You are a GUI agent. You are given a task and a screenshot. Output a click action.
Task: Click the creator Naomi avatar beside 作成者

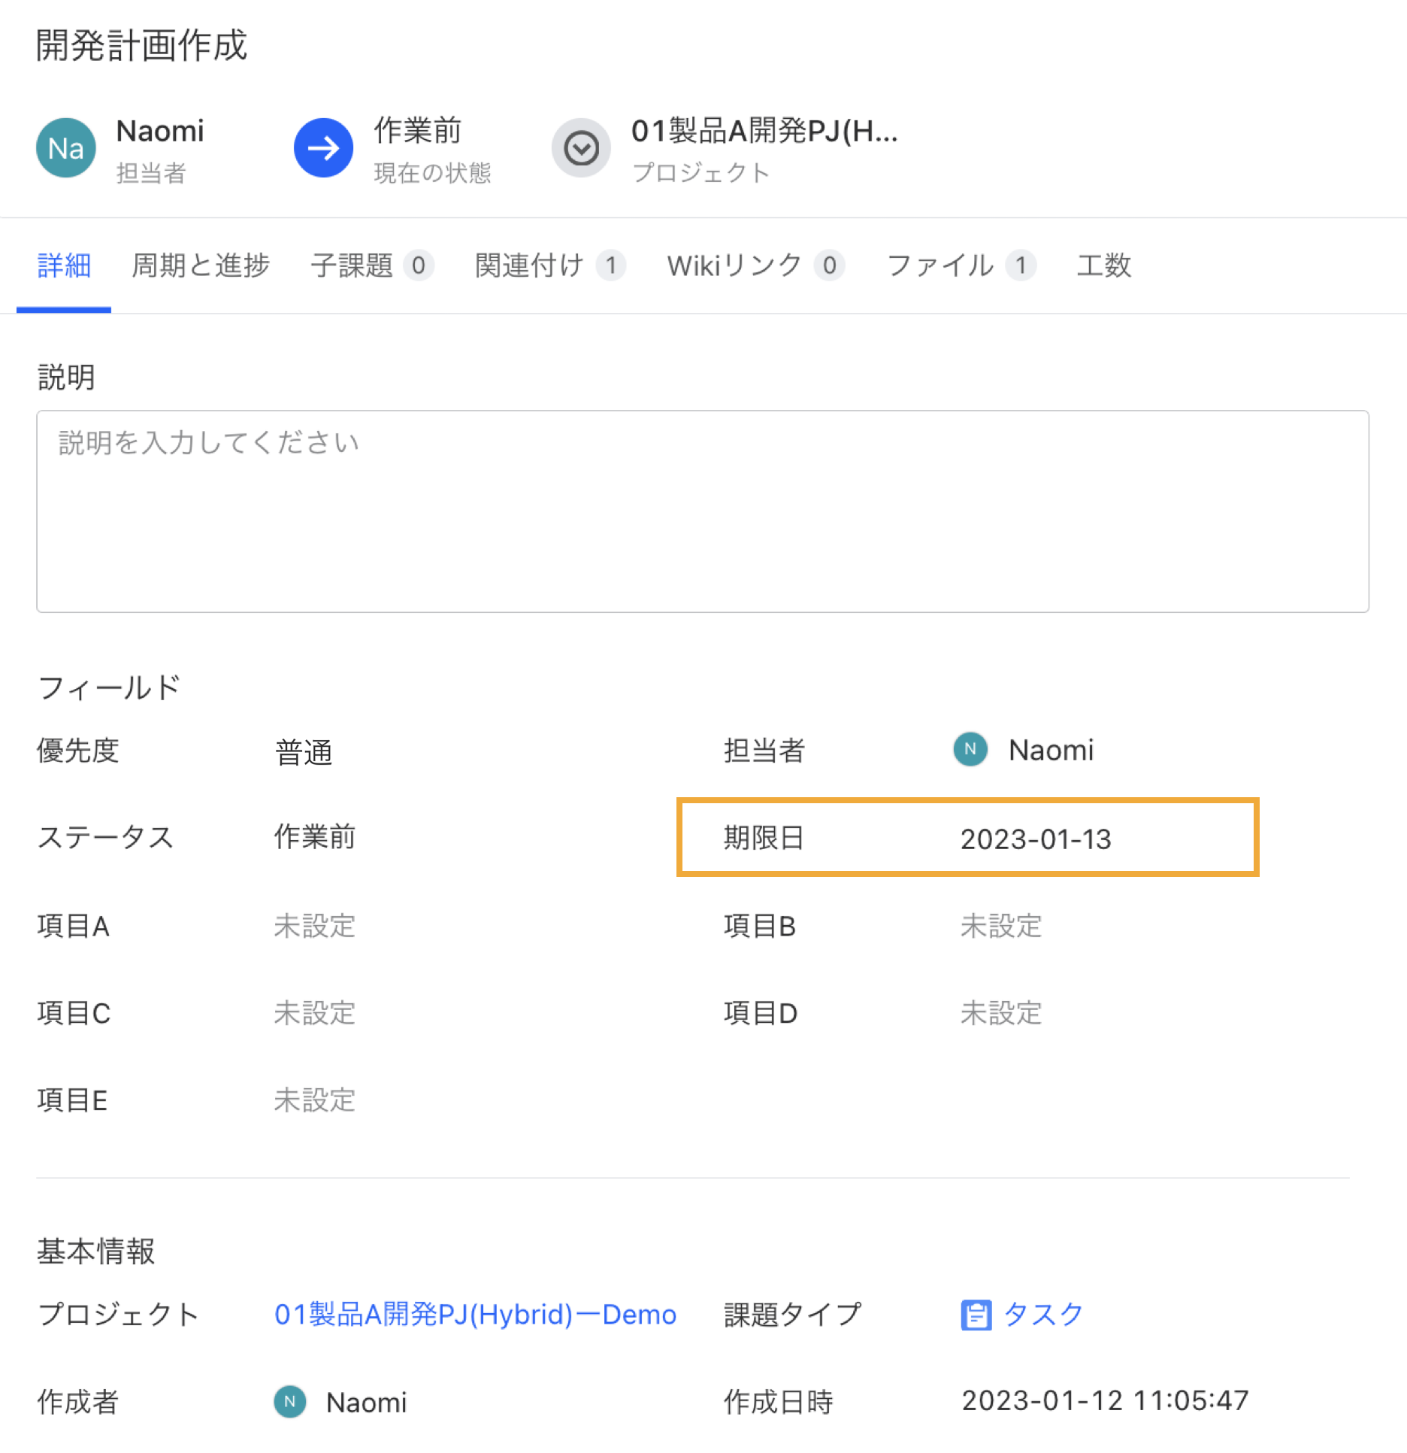click(289, 1402)
